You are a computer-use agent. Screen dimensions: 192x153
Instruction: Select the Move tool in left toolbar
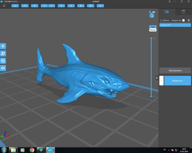[x=3, y=46]
